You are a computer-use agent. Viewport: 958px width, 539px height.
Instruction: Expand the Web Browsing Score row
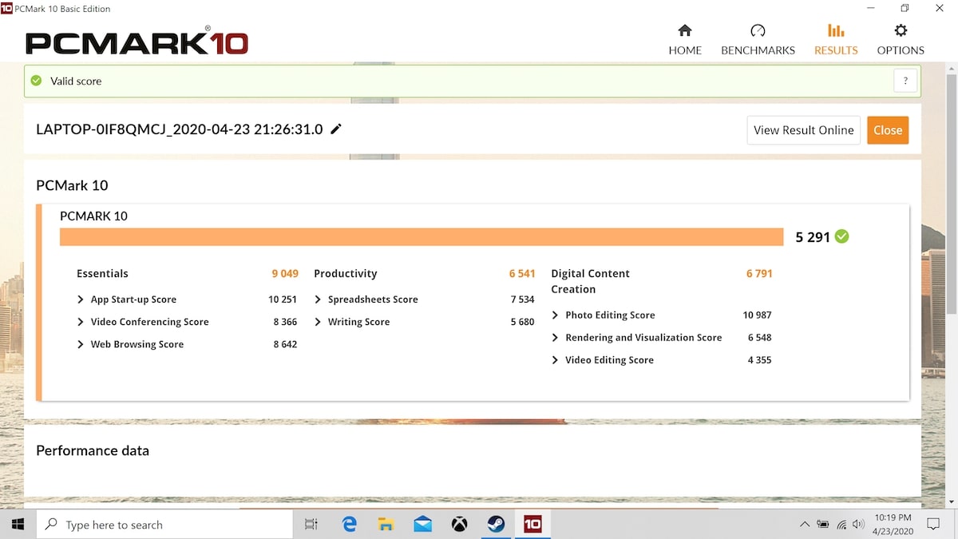click(x=81, y=344)
